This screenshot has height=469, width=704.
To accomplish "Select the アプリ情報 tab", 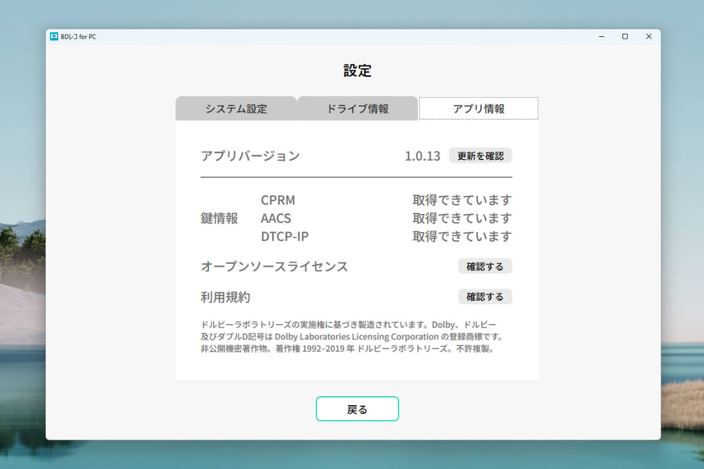I will tap(478, 108).
